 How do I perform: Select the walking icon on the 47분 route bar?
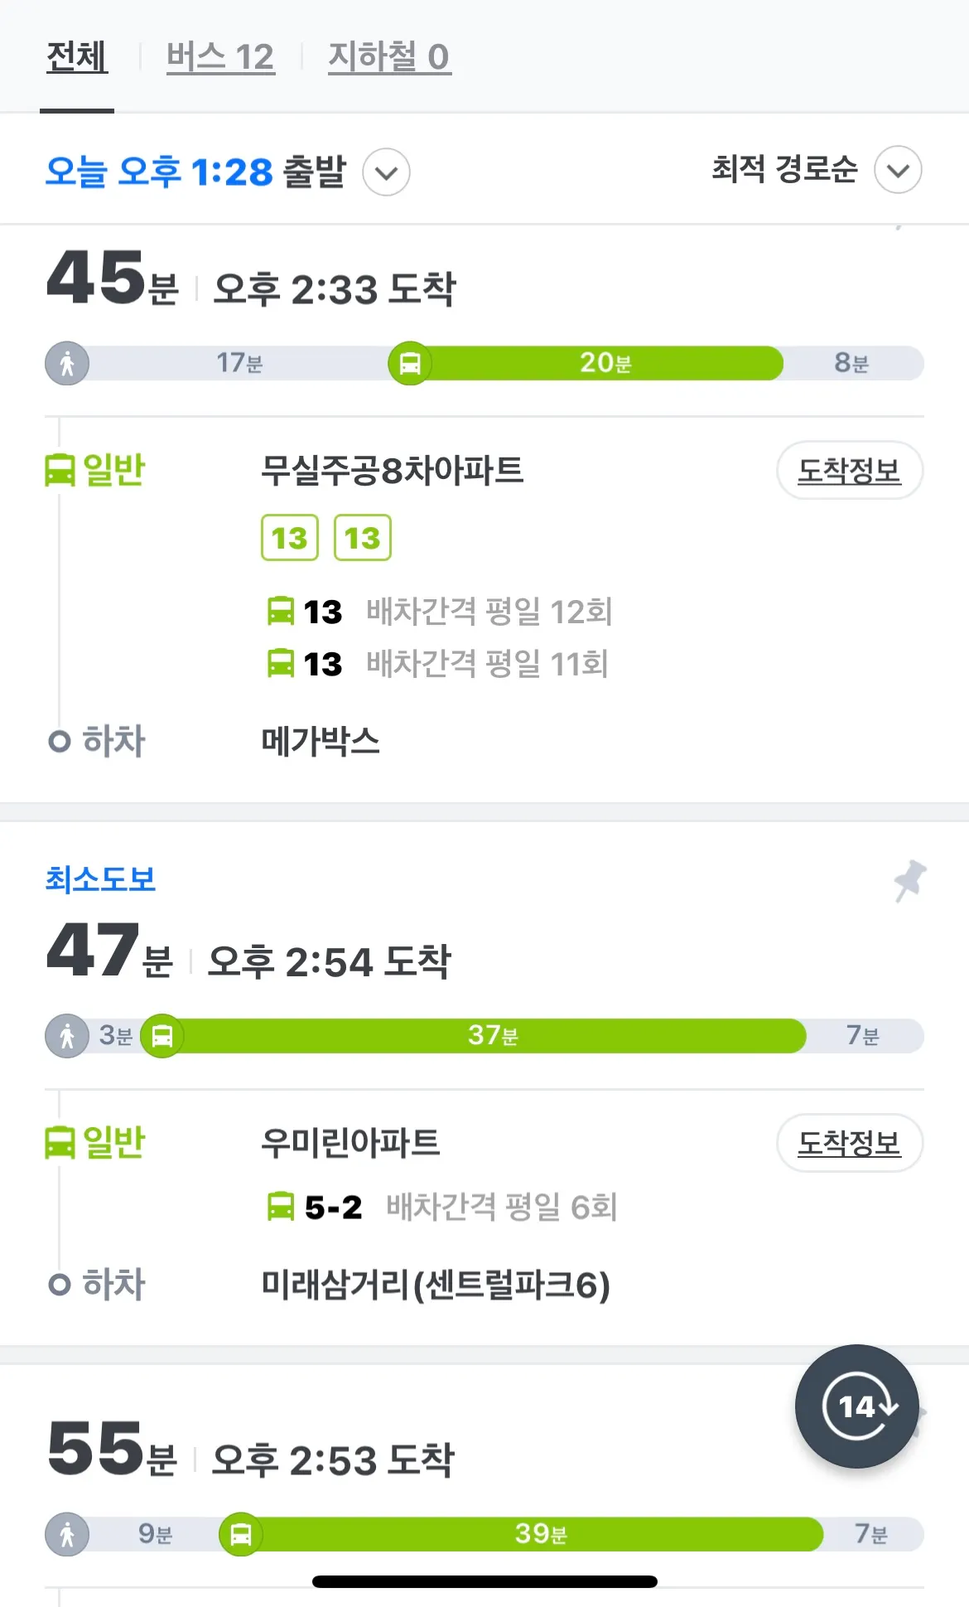(x=67, y=1036)
